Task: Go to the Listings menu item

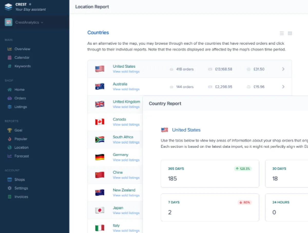Action: 21,107
